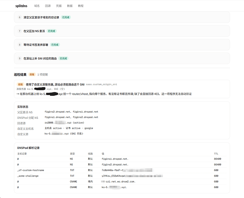Click the _acme-challenge record host name
The height and width of the screenshot is (198, 244).
tap(28, 176)
